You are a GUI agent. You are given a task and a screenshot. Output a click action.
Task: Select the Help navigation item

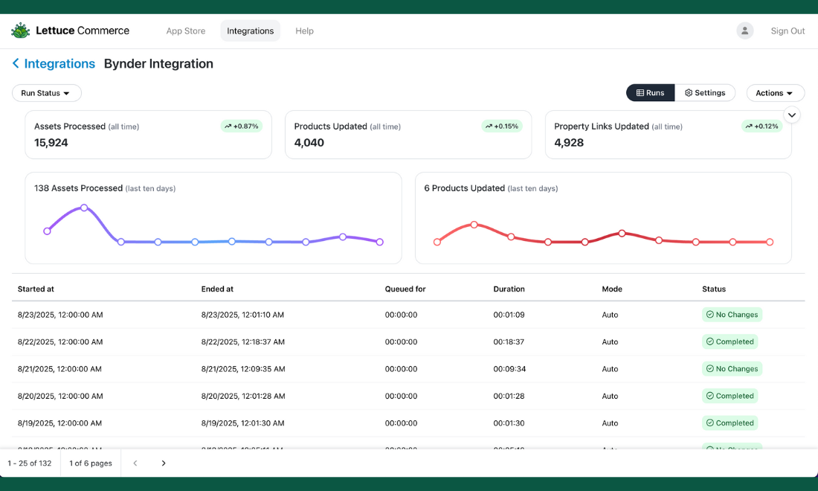[x=304, y=31]
